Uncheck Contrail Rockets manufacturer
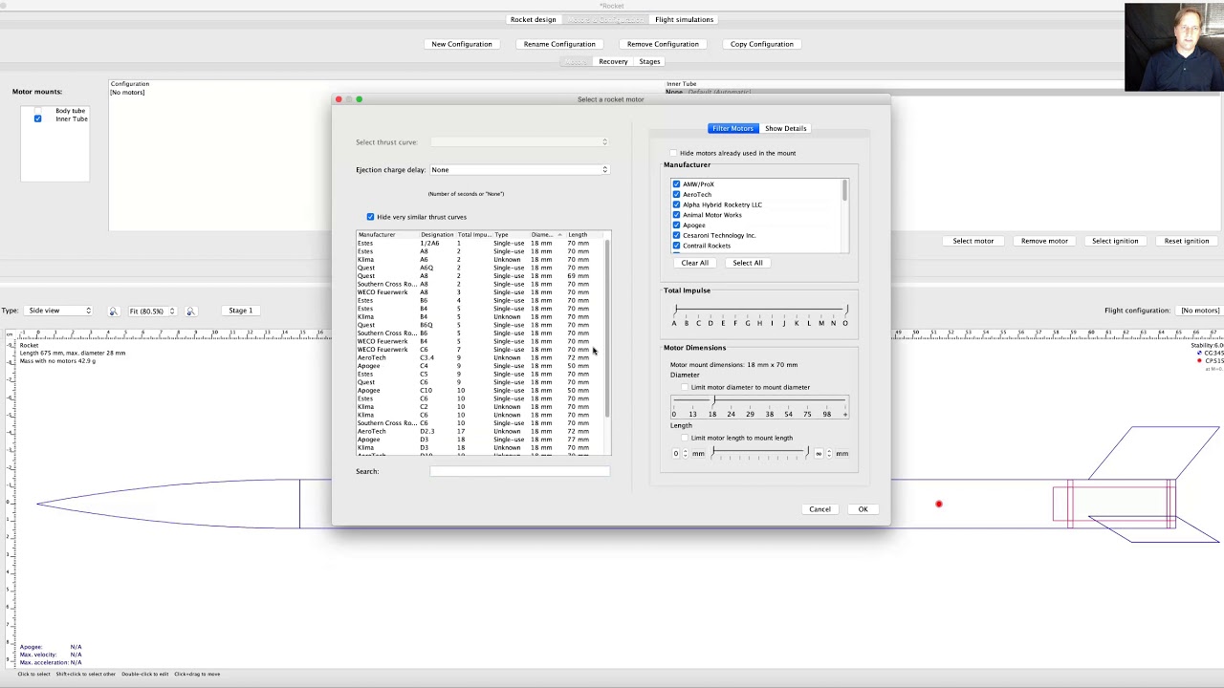This screenshot has height=688, width=1224. (x=676, y=246)
